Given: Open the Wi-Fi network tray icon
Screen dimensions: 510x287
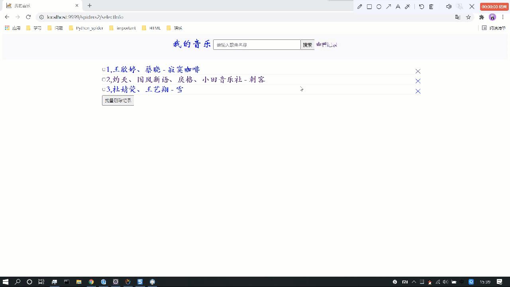Looking at the screenshot, I should 438,282.
